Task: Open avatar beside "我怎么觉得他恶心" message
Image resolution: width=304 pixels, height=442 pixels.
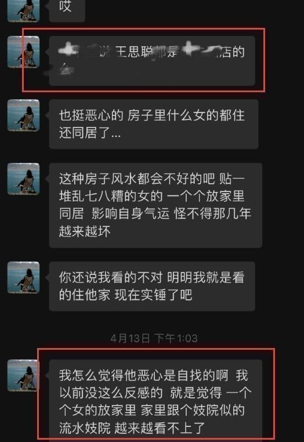Action: pos(23,375)
